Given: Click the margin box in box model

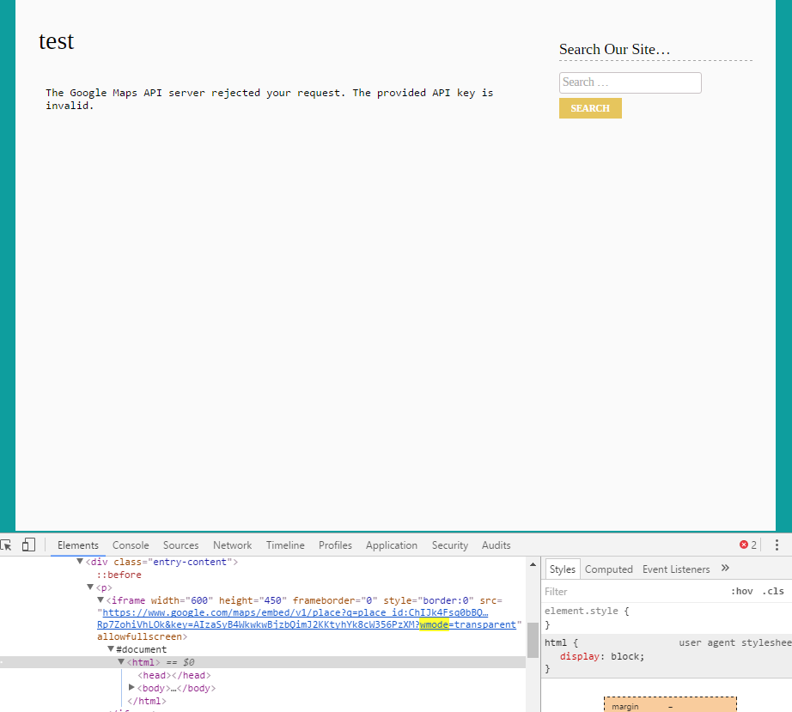Looking at the screenshot, I should [670, 704].
